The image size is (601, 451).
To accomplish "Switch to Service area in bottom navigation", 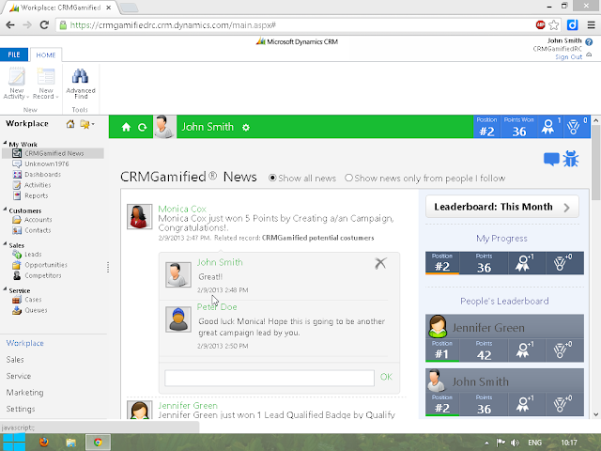I will (19, 376).
